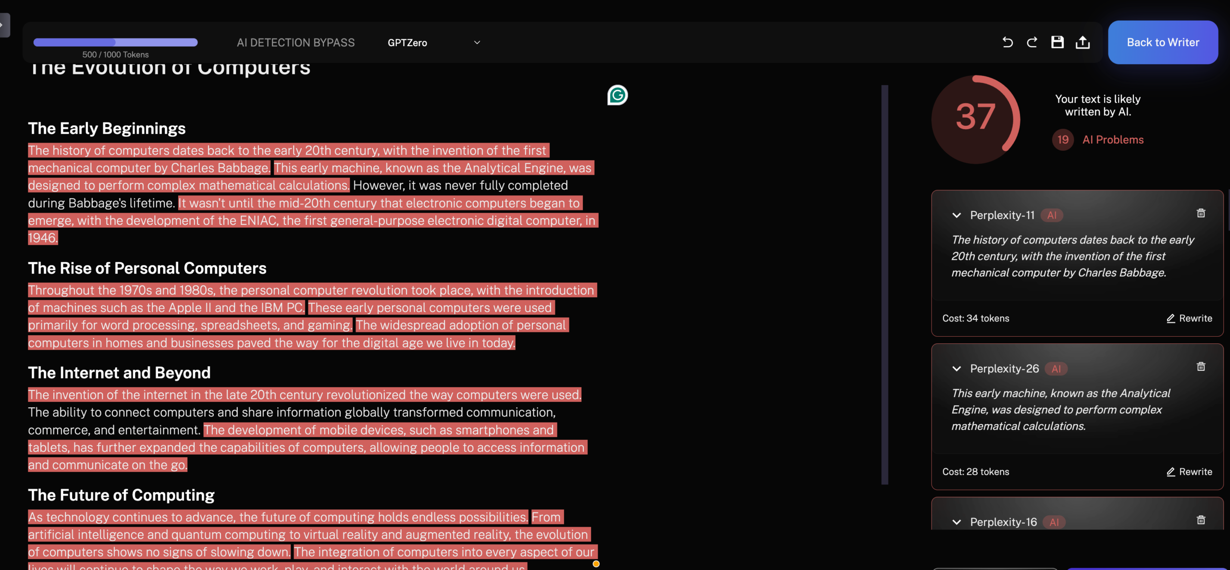Rewrite the Perplexity-11 sentence

(1189, 318)
